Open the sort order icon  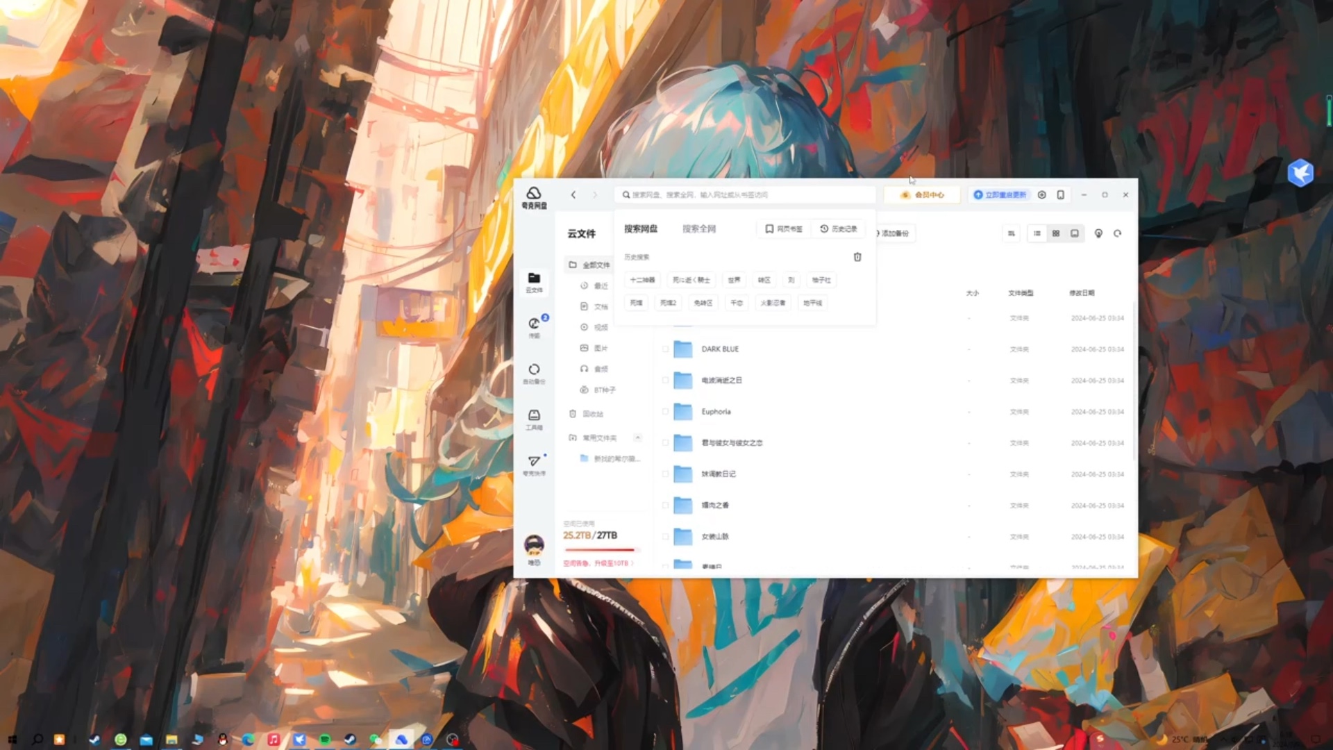point(1012,233)
